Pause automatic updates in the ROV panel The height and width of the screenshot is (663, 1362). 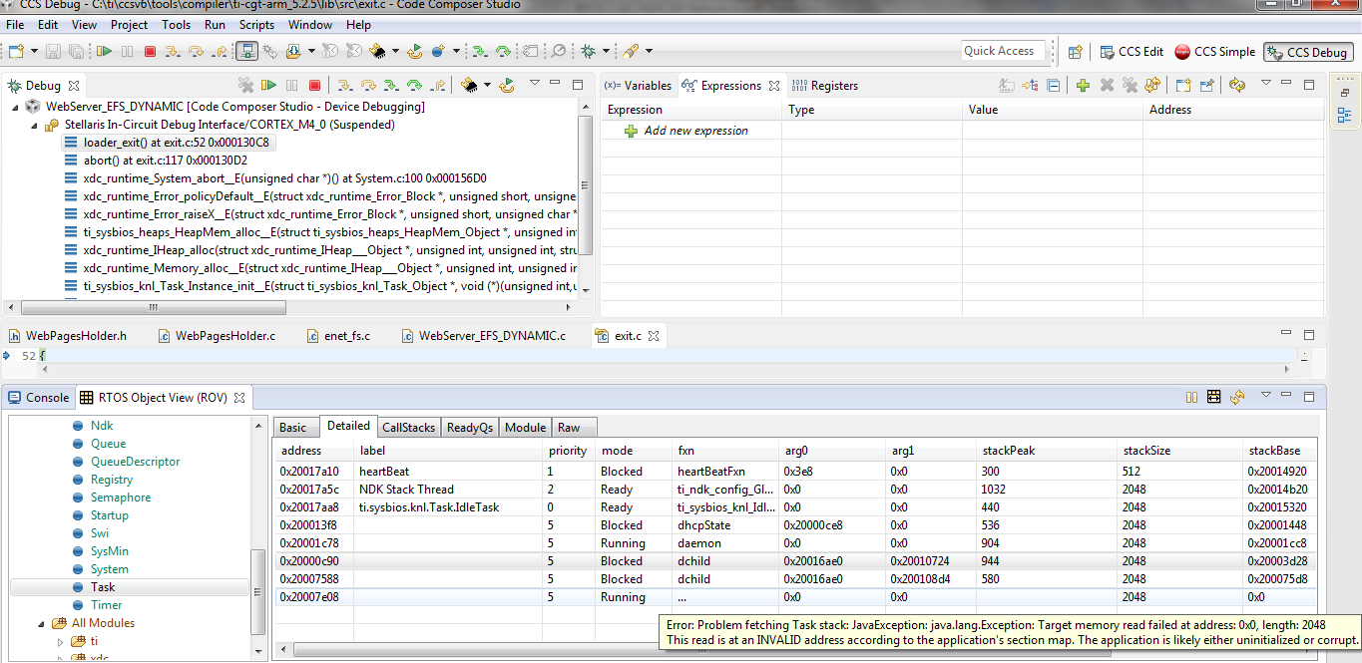pos(1192,397)
